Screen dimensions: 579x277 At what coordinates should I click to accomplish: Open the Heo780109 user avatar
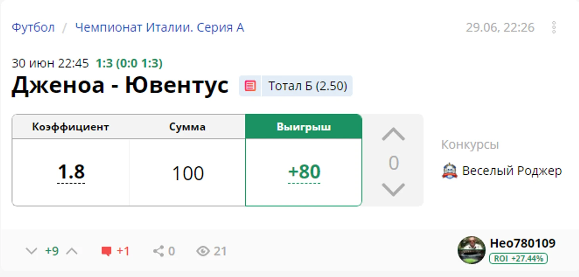tap(471, 250)
